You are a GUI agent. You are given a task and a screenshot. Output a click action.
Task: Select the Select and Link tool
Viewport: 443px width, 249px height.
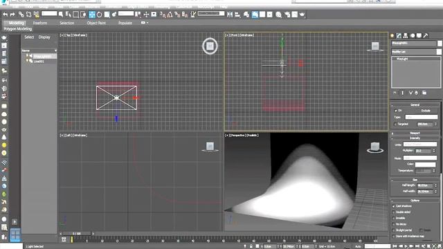tap(21, 14)
